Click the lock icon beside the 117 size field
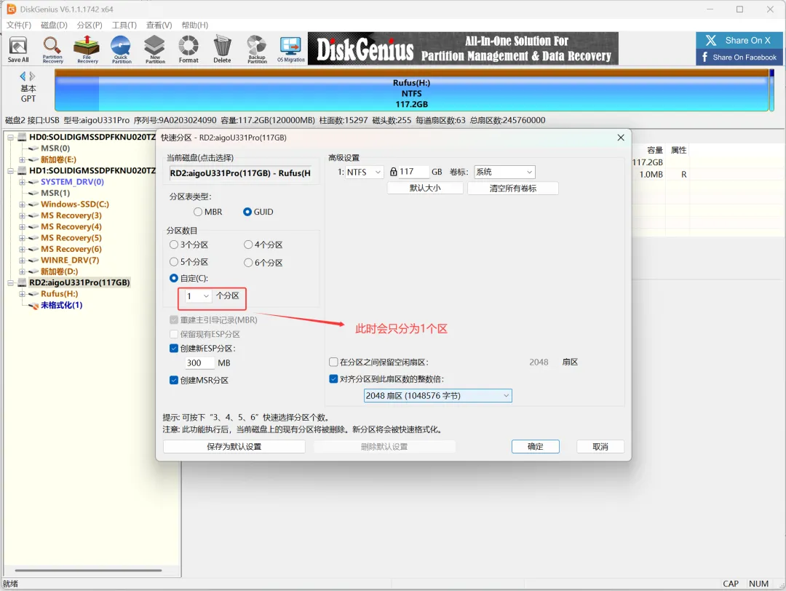Screen dimensions: 786x591 pos(394,172)
